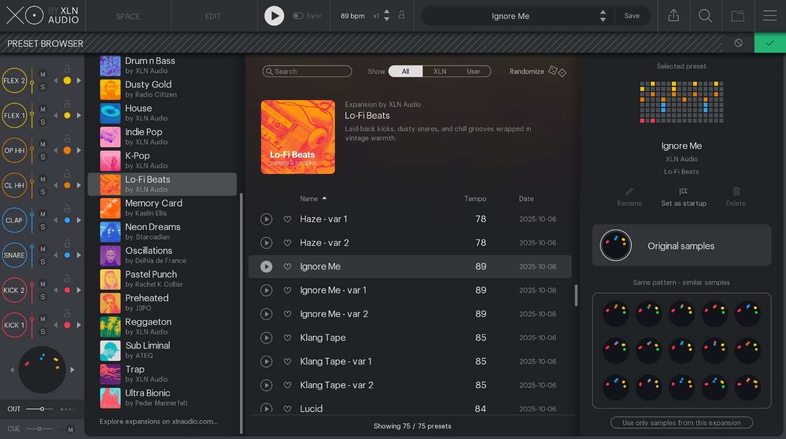The width and height of the screenshot is (786, 439).
Task: Confirm preset with green checkmark
Action: (770, 43)
